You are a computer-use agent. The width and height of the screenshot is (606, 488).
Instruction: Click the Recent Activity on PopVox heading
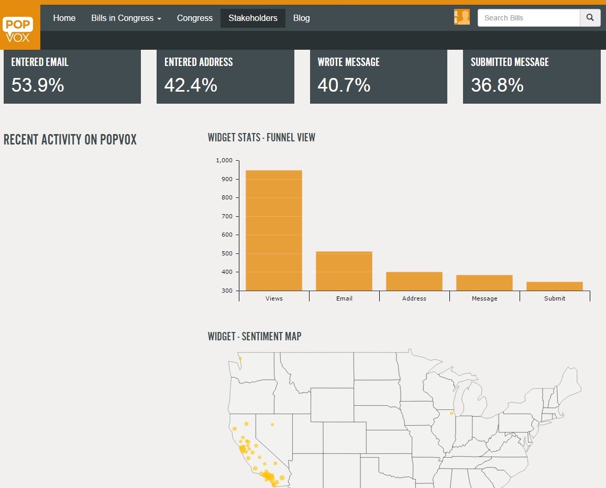pyautogui.click(x=70, y=139)
